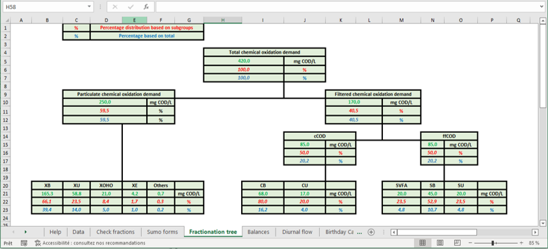Viewport: 548px width, 249px height.
Task: Select the Sumo forms sheet tab
Action: (x=162, y=232)
